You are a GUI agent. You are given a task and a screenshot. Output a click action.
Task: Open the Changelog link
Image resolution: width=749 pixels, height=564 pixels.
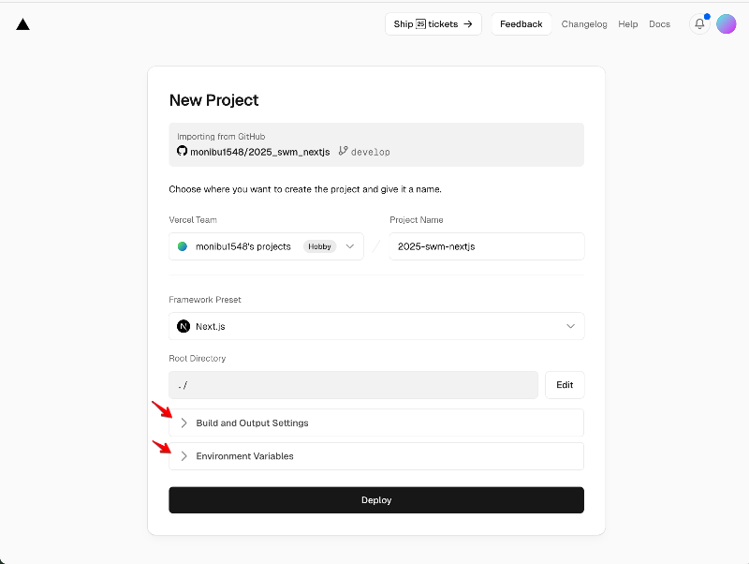pos(584,24)
